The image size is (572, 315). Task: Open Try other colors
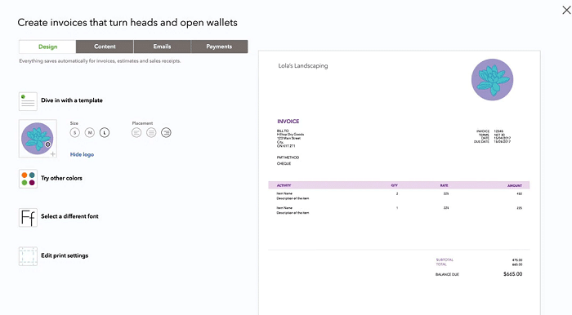61,178
